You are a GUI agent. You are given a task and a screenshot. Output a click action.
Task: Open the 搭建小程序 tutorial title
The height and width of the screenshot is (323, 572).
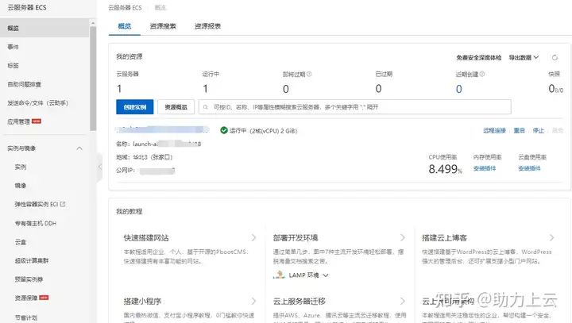pyautogui.click(x=142, y=301)
